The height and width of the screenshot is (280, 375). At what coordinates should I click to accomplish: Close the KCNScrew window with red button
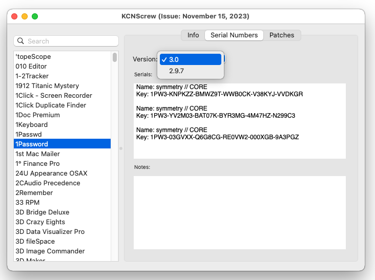(14, 16)
